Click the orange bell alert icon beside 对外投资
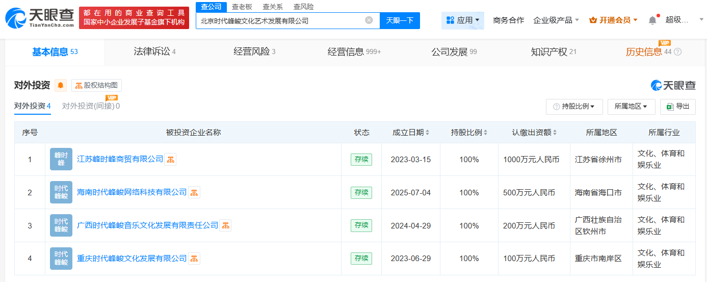This screenshot has height=282, width=707. click(61, 86)
